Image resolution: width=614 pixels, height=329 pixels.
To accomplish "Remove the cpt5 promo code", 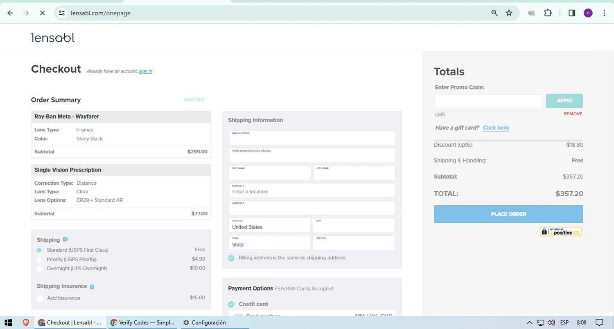I will pyautogui.click(x=573, y=114).
